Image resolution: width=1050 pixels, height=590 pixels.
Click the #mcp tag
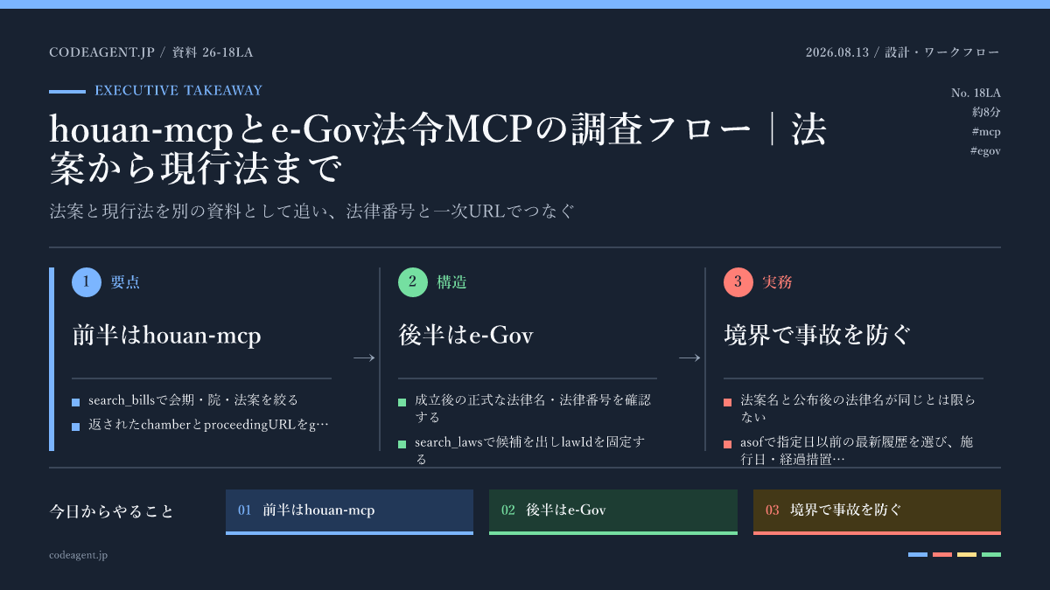985,132
